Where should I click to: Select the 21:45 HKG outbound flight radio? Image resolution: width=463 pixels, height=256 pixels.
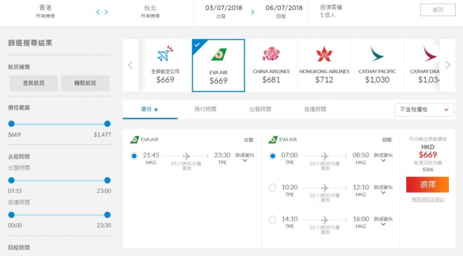pyautogui.click(x=134, y=156)
